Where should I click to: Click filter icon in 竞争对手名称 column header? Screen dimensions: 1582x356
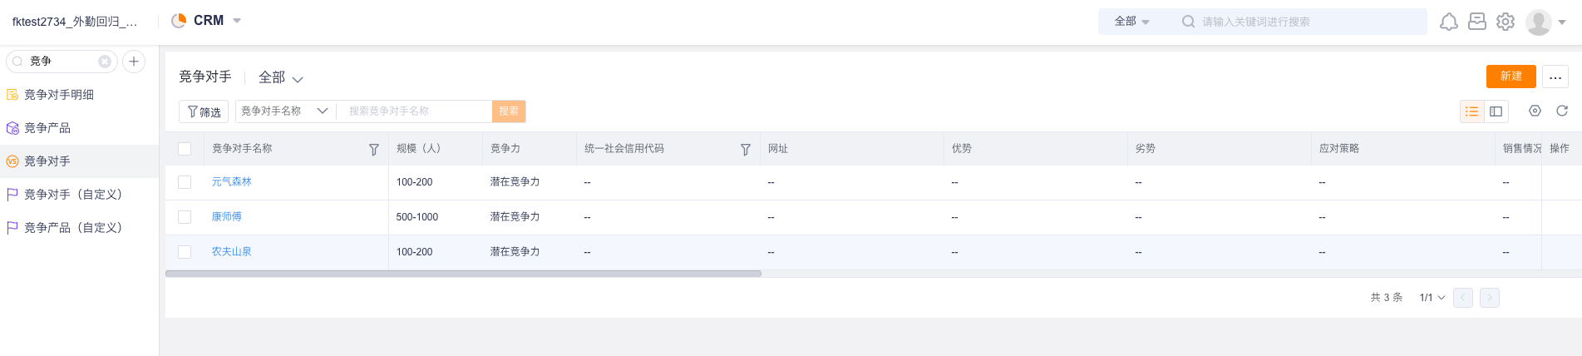(374, 150)
